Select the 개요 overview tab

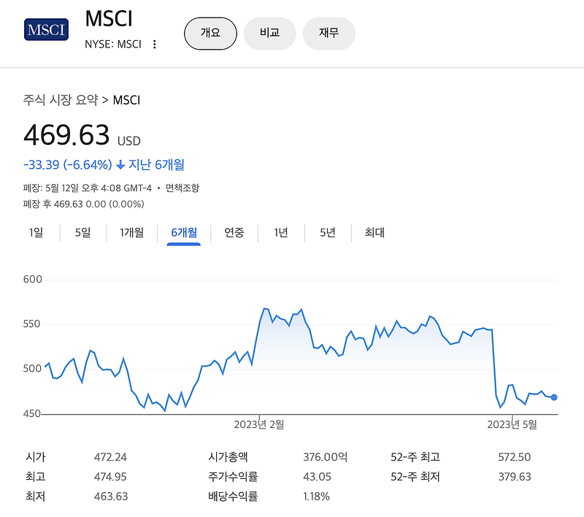point(210,33)
